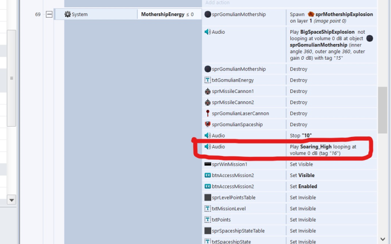Click the txtGomulianEnergy text object icon
Image resolution: width=391 pixels, height=244 pixels.
pyautogui.click(x=208, y=80)
